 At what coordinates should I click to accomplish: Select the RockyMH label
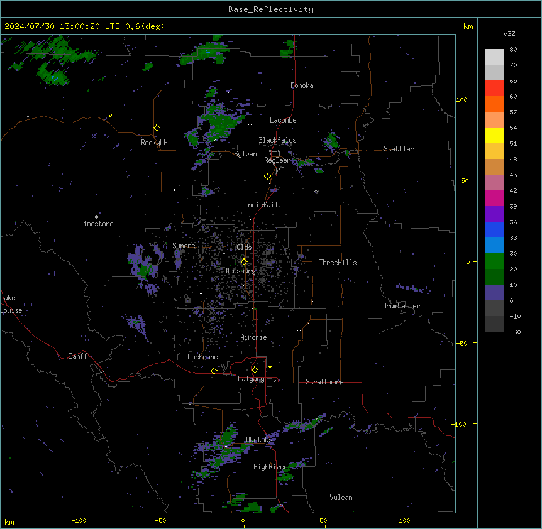pos(154,143)
